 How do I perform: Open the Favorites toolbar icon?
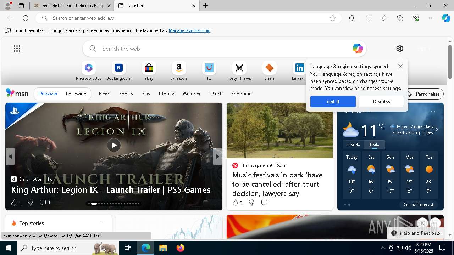coord(384,18)
